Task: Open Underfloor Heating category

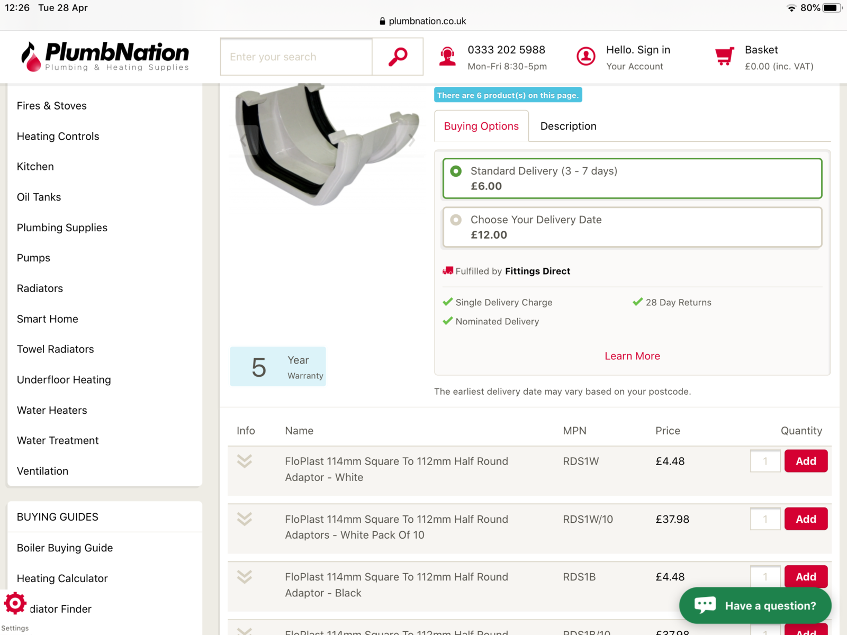Action: (64, 380)
